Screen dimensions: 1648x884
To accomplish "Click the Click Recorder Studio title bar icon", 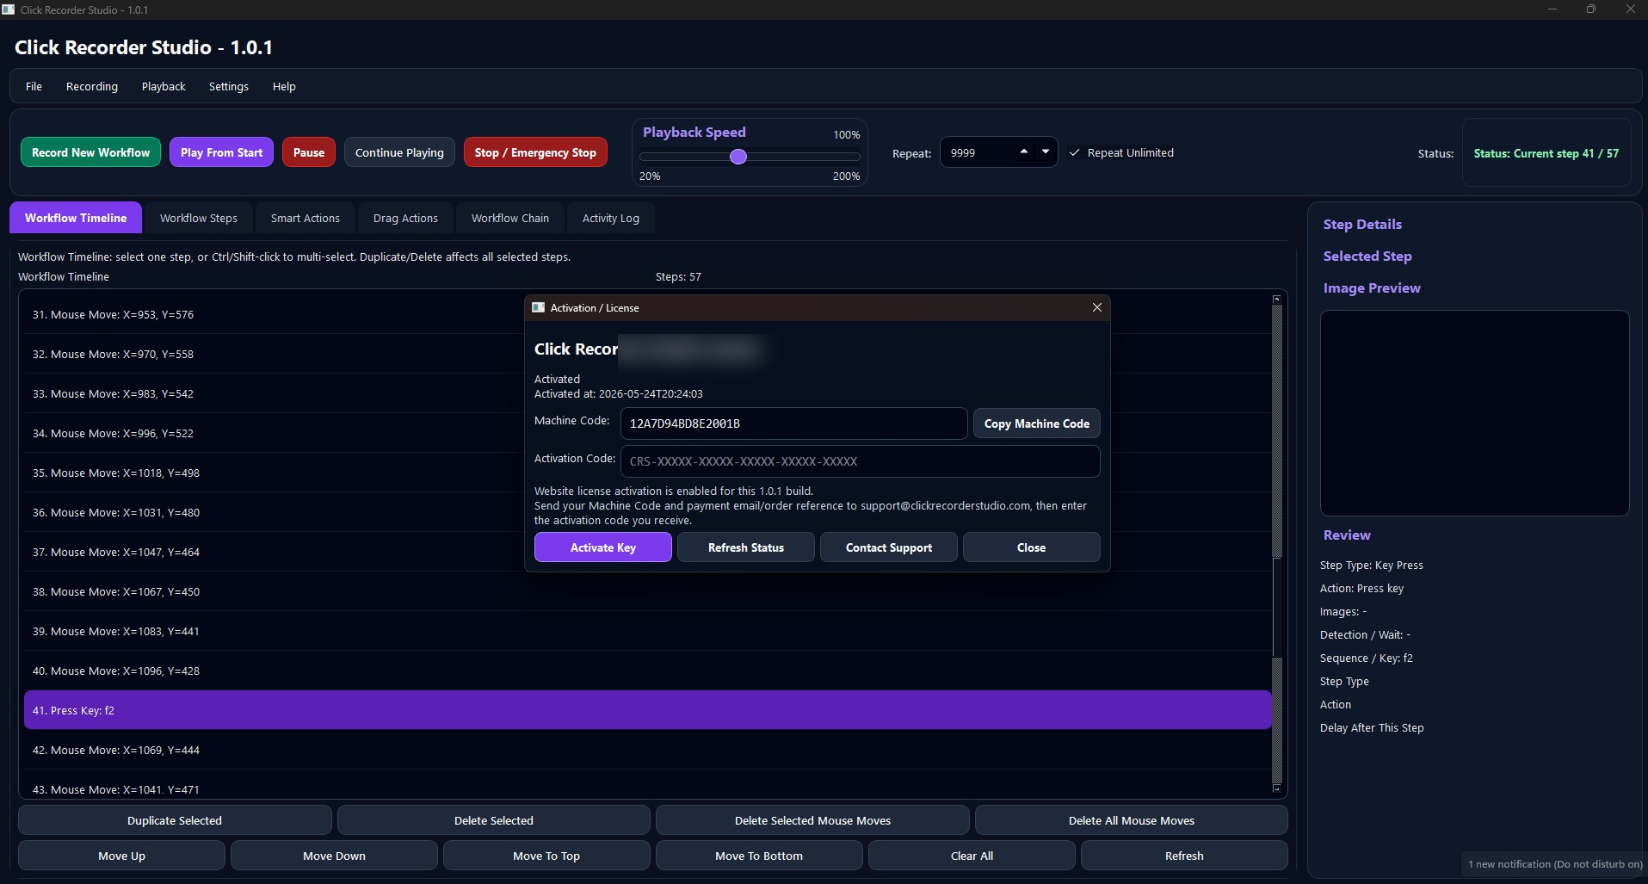I will (x=9, y=9).
